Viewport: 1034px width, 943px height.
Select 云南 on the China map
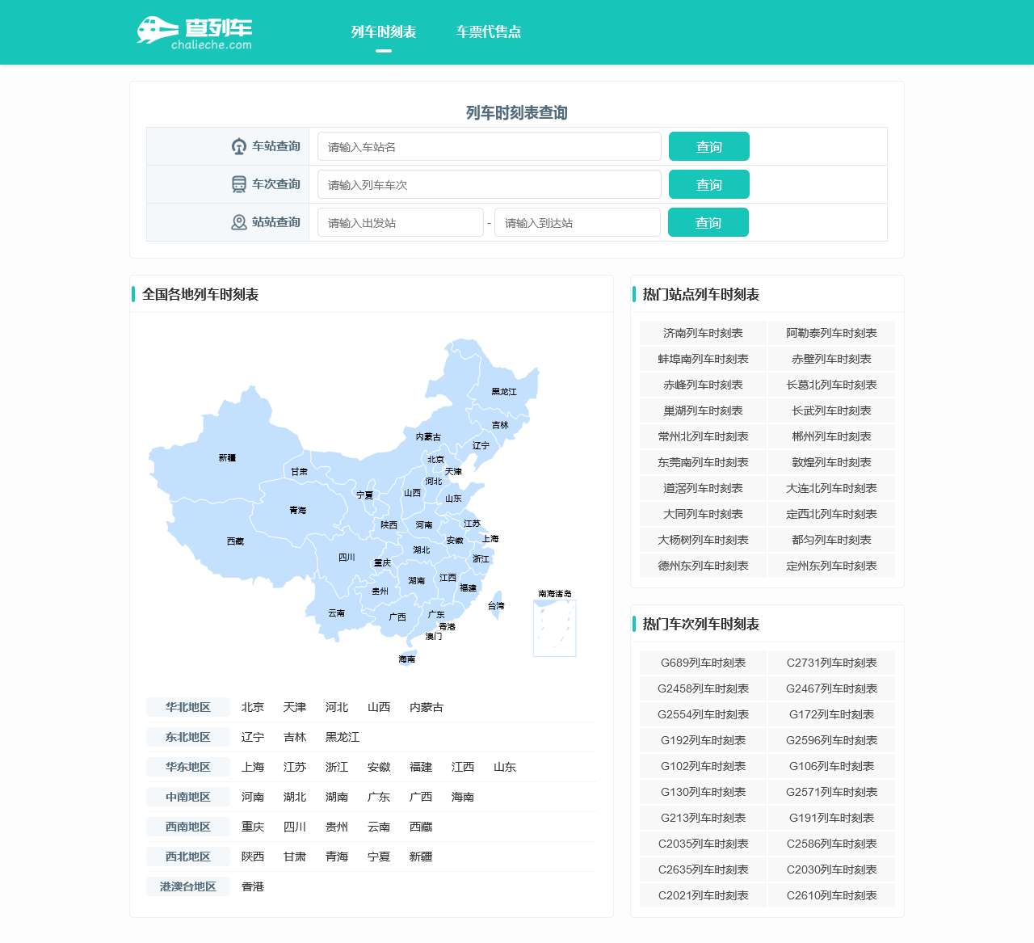coord(337,613)
